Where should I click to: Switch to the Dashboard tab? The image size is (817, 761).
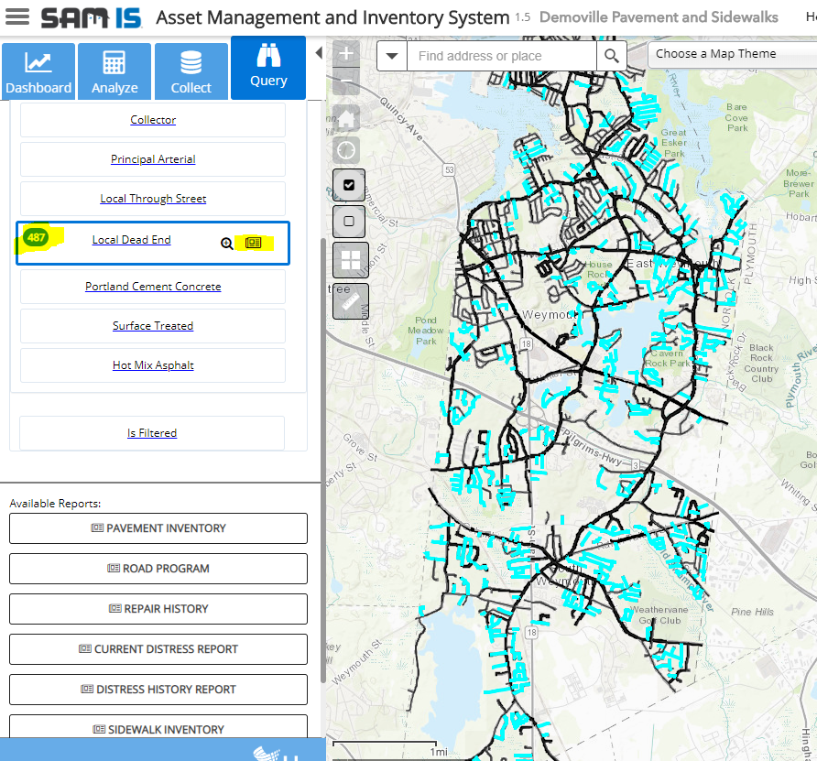point(38,71)
